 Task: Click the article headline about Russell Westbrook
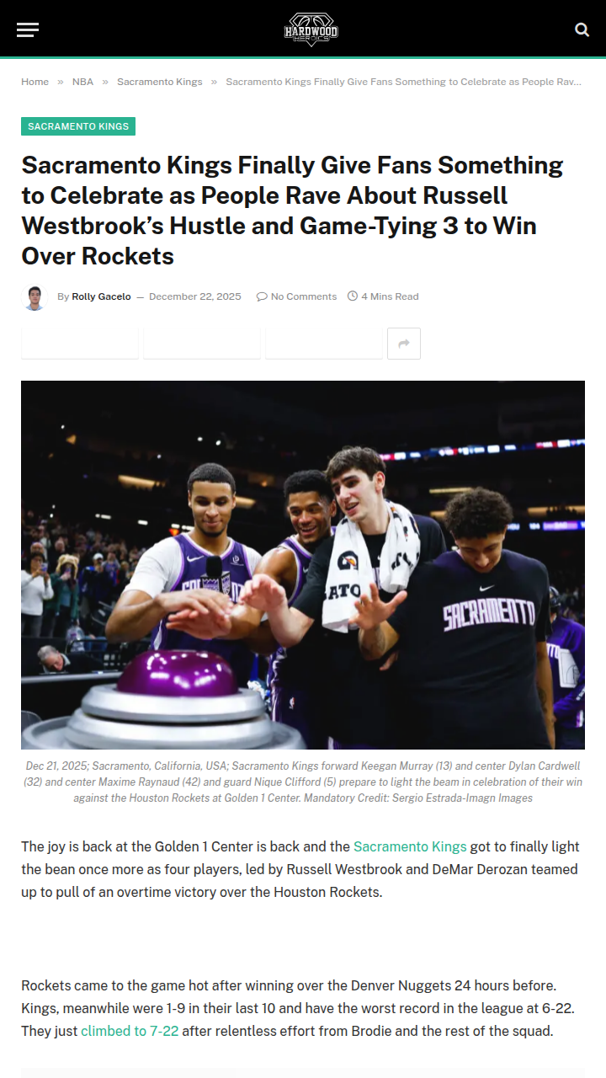pyautogui.click(x=292, y=211)
